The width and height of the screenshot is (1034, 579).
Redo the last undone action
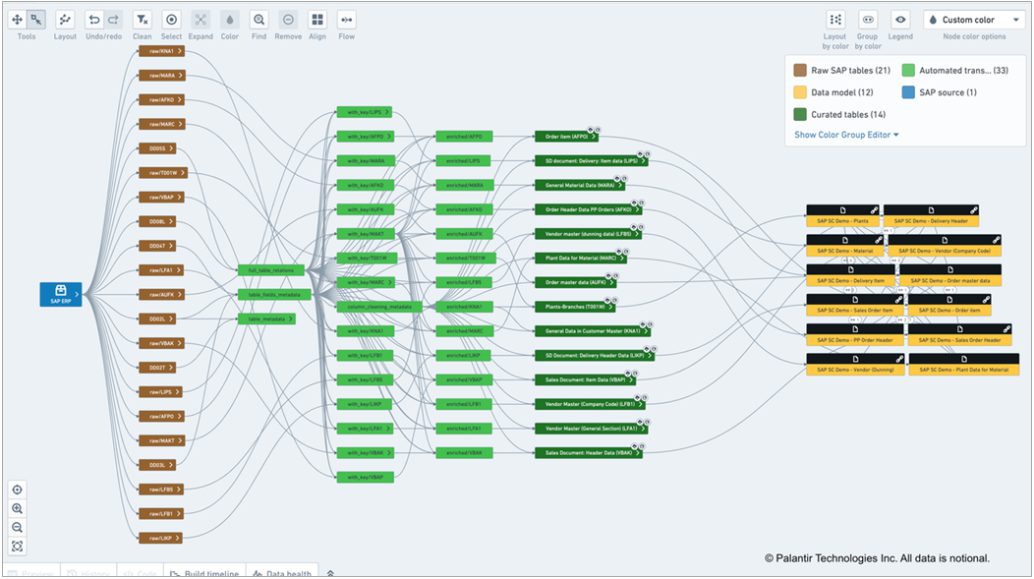[113, 20]
